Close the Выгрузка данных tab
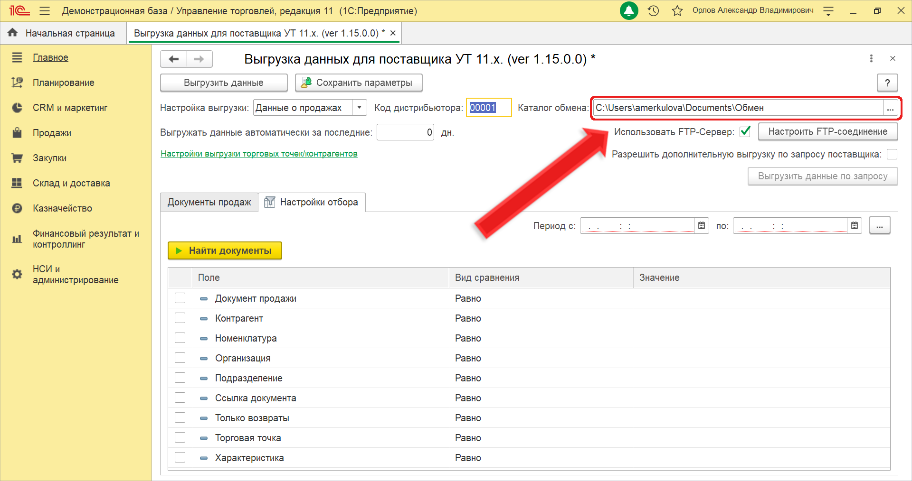 393,33
